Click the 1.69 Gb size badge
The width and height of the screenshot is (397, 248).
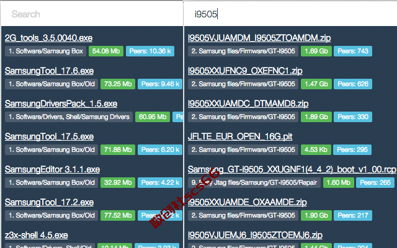point(316,51)
